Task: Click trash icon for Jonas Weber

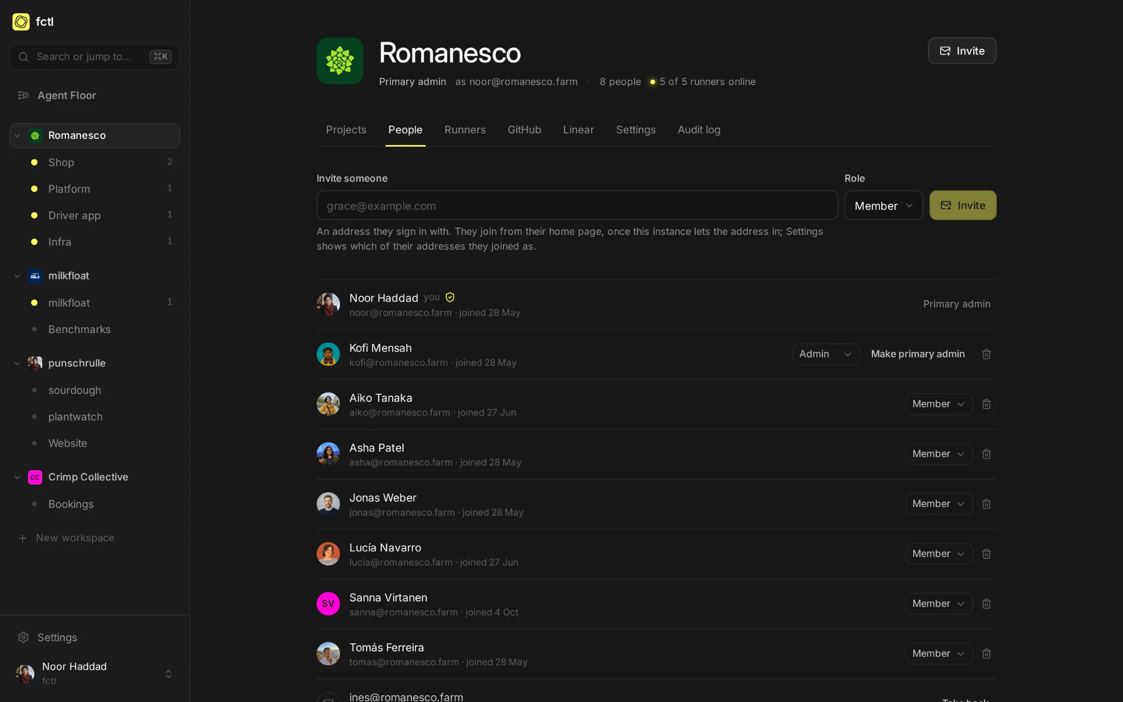Action: 986,504
